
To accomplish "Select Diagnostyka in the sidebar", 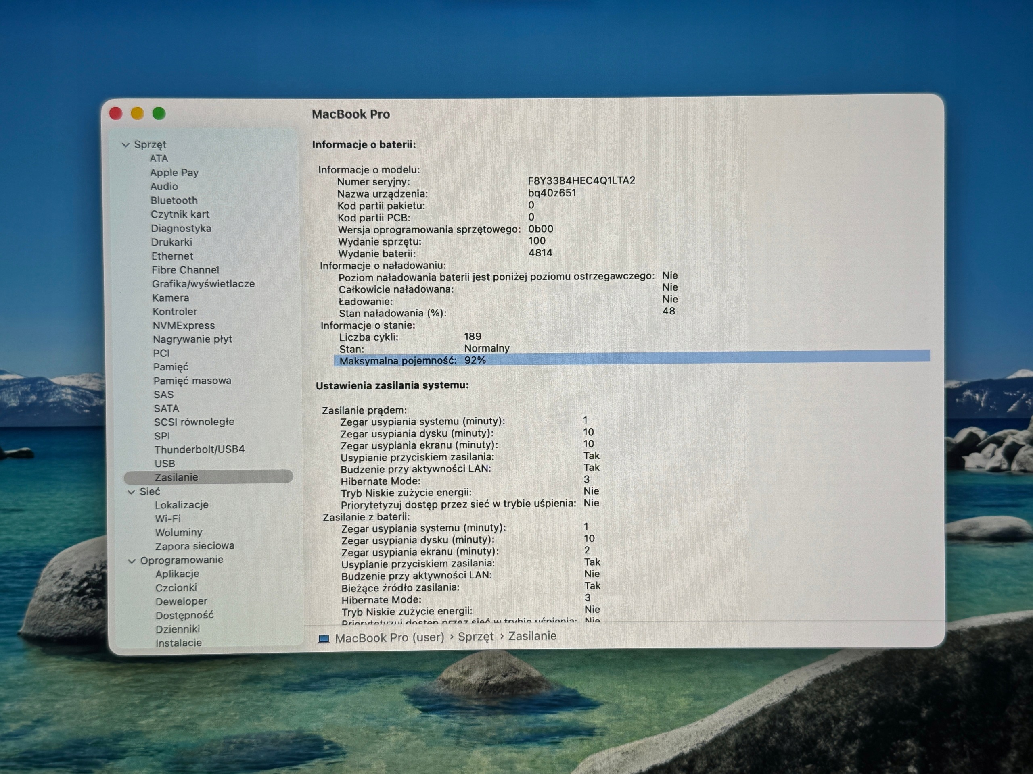I will (x=181, y=229).
